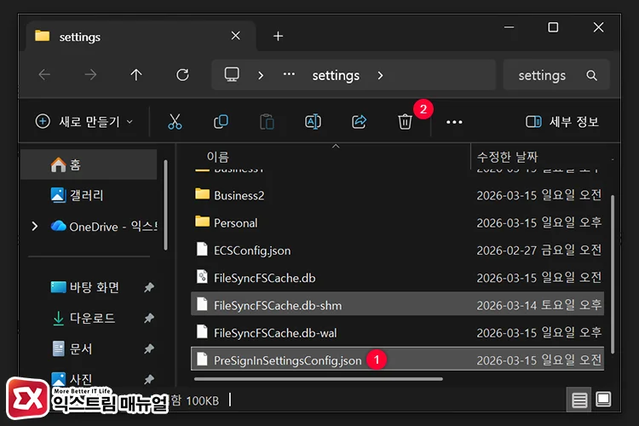Click Personal folder icon
Screen dimensions: 639x426
point(202,222)
